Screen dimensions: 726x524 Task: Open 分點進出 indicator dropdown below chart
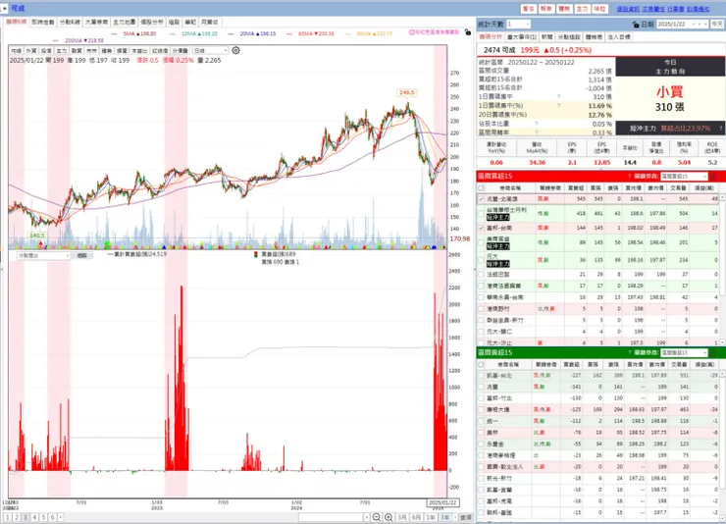point(43,255)
